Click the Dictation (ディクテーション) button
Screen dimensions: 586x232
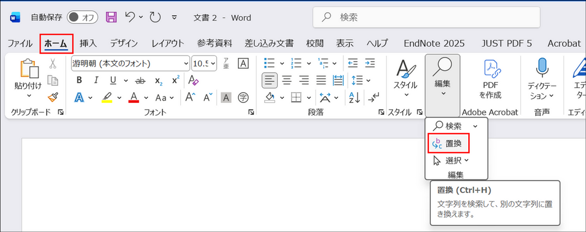[x=542, y=78]
